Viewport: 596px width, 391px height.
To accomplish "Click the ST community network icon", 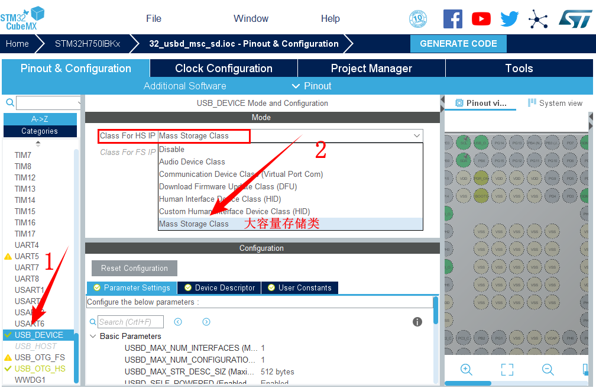I will tap(538, 18).
